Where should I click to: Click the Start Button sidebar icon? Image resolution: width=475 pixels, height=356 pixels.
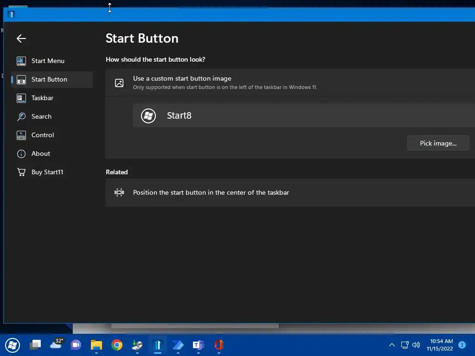21,80
